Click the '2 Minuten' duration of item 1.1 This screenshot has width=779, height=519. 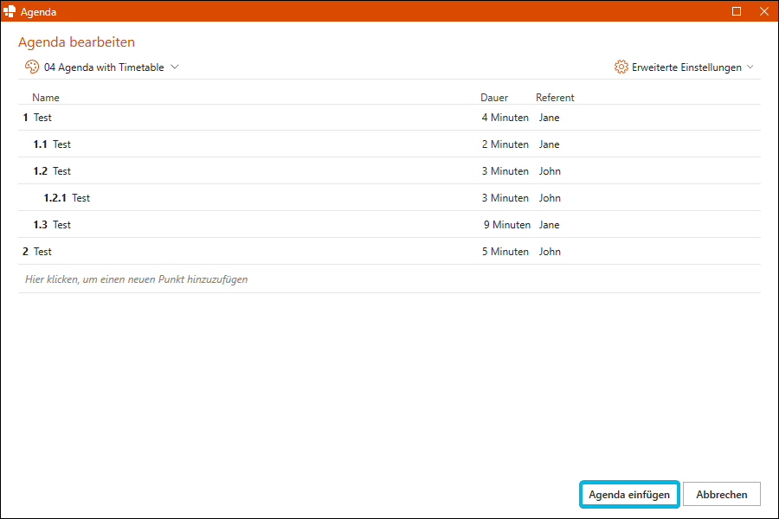(505, 144)
